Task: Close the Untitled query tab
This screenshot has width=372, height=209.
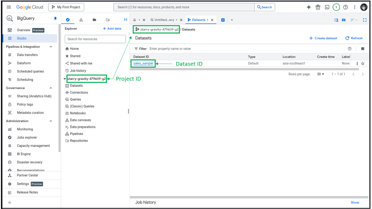Action: point(181,20)
